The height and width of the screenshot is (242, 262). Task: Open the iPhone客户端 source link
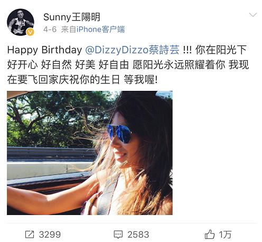tap(100, 29)
